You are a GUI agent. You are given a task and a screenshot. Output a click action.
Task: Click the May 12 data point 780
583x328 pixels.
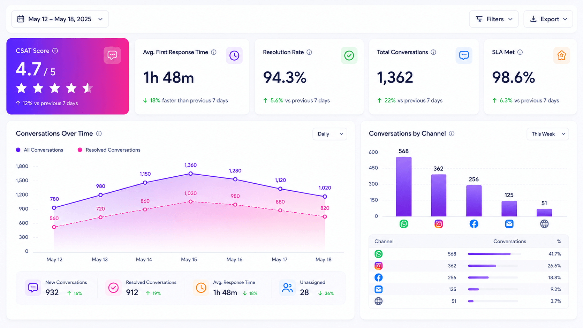(54, 208)
